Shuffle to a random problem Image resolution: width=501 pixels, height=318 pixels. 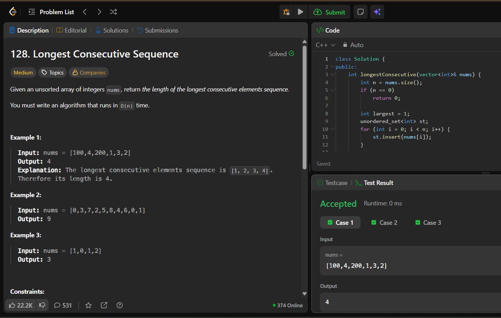[x=113, y=12]
